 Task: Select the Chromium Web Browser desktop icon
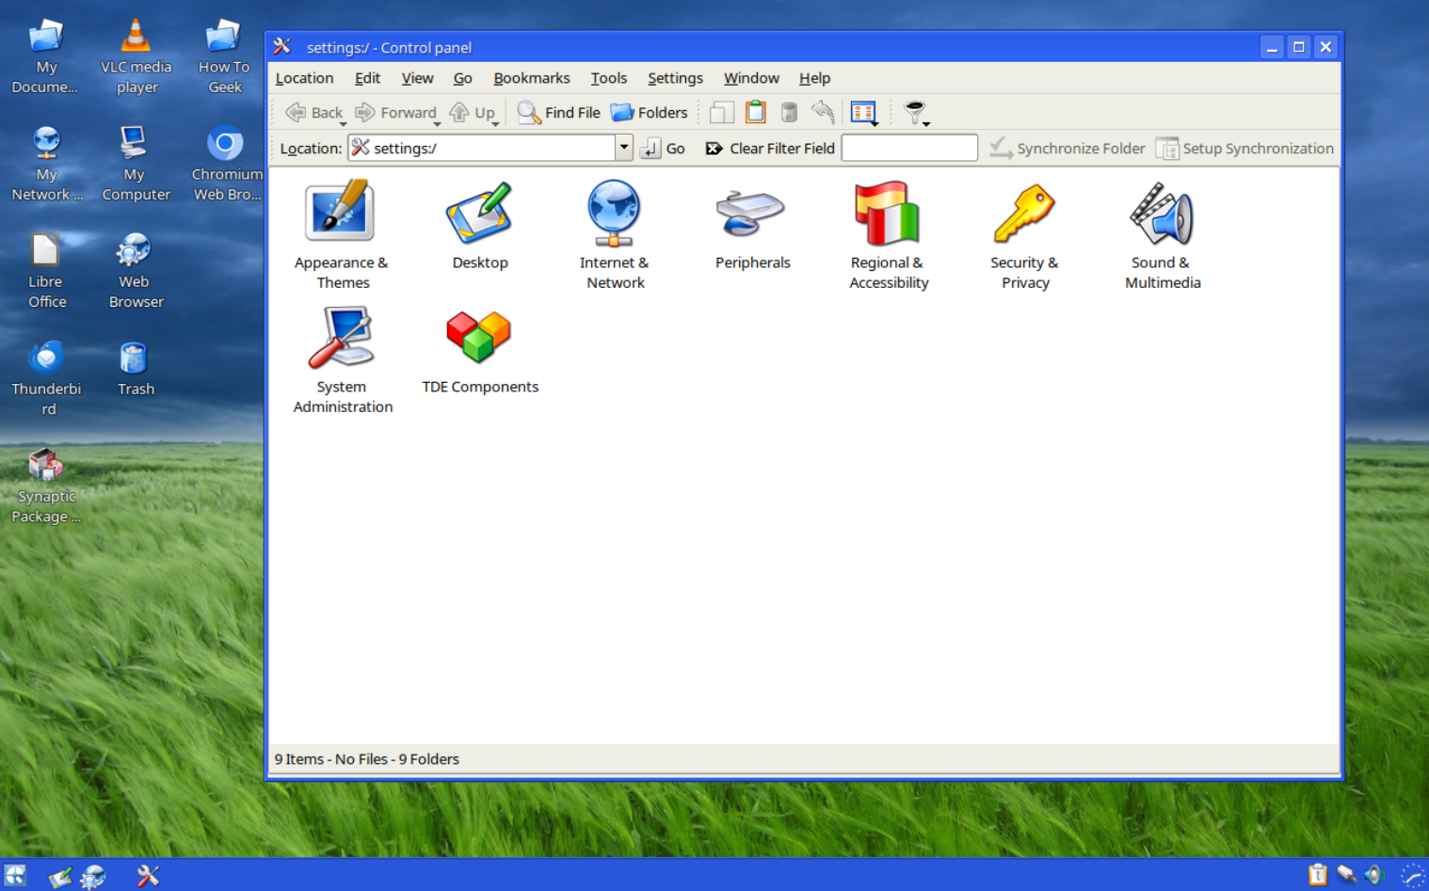pyautogui.click(x=226, y=164)
